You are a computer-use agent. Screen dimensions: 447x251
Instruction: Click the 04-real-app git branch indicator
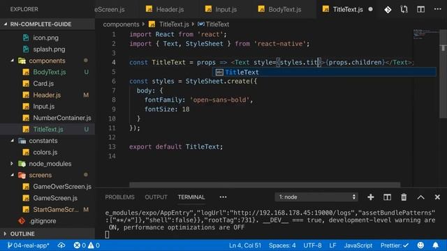28,245
